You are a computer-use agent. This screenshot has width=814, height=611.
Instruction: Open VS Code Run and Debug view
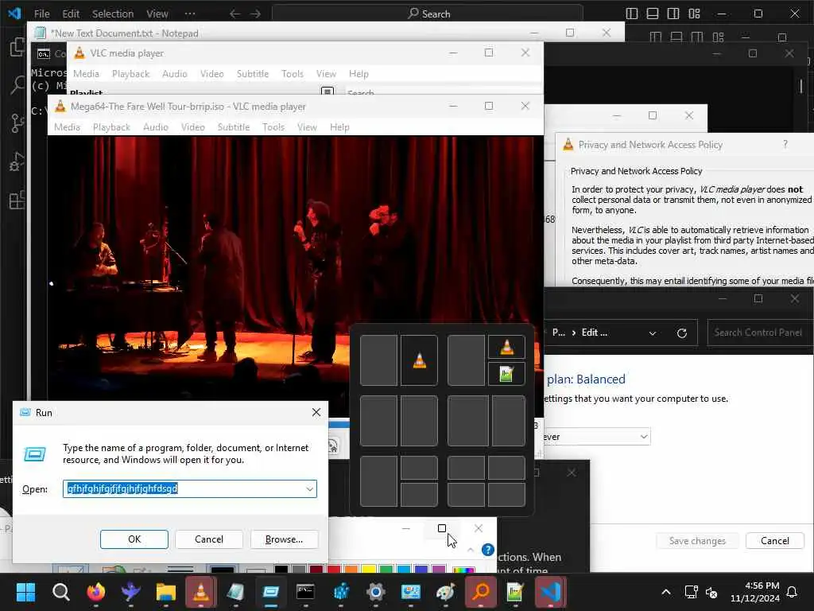coord(17,162)
